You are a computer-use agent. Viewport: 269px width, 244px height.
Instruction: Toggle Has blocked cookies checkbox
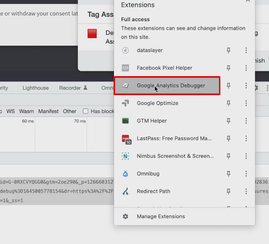click(x=85, y=111)
